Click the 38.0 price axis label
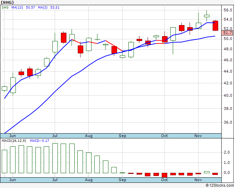This screenshot has height=188, width=234. 228,108
